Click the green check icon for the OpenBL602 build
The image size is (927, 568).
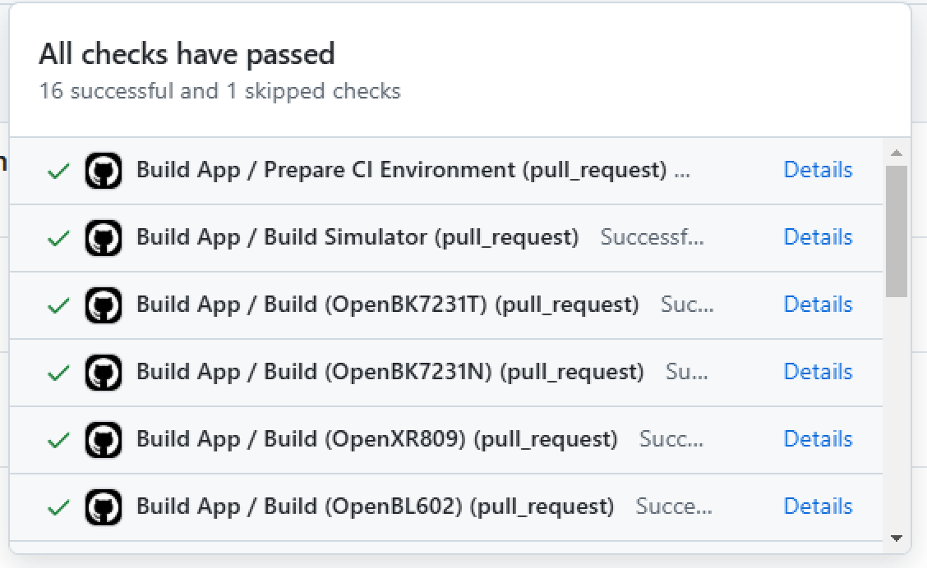point(57,506)
